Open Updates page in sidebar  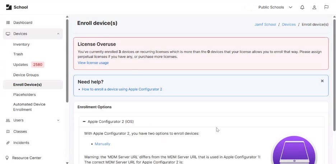click(x=20, y=65)
